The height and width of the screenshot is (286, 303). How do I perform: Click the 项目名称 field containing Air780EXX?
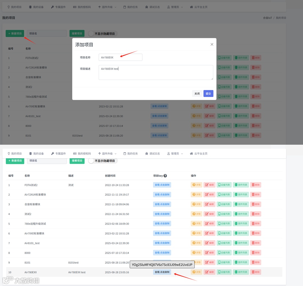coord(120,57)
